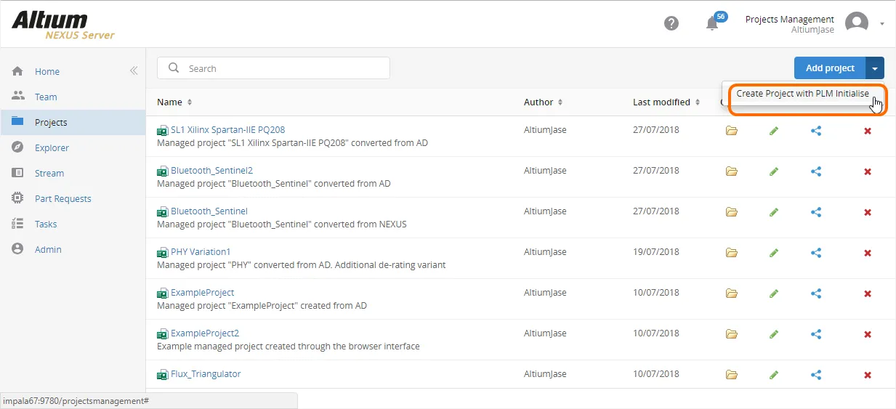896x409 pixels.
Task: Open the Add project dropdown arrow
Action: coord(875,68)
